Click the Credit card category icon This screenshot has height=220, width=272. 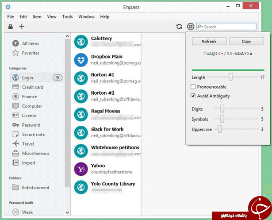[x=15, y=87]
